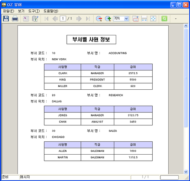Viewport: 190px width, 181px height.
Task: Click the fit whole page icon
Action: tap(153, 19)
